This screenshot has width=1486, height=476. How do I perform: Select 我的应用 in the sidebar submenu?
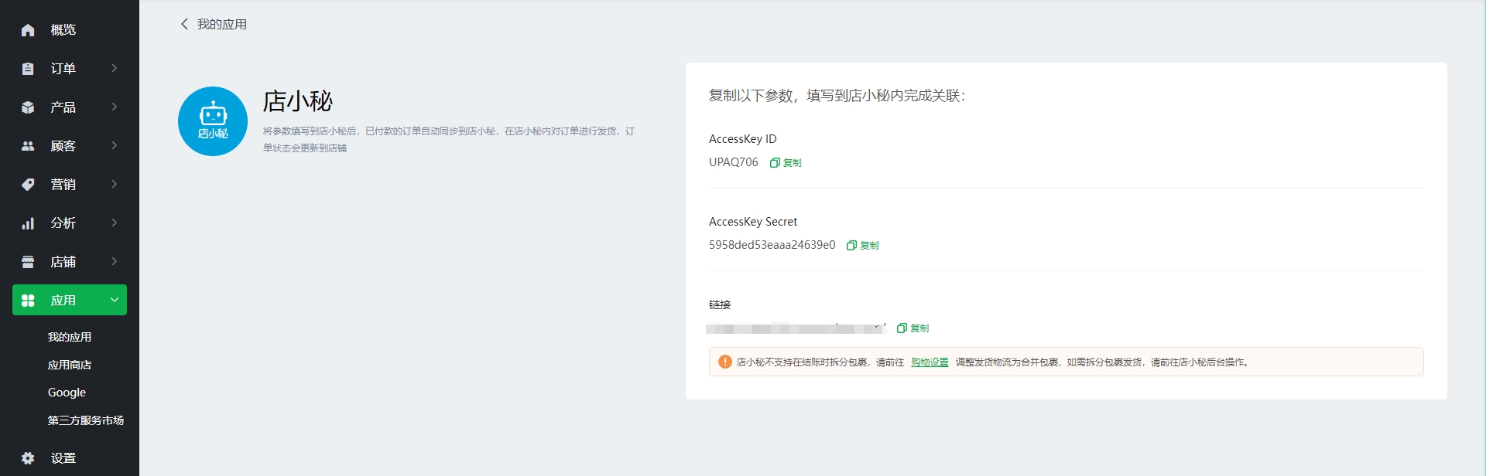pyautogui.click(x=70, y=337)
